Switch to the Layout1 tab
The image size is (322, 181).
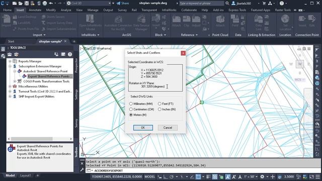click(26, 175)
